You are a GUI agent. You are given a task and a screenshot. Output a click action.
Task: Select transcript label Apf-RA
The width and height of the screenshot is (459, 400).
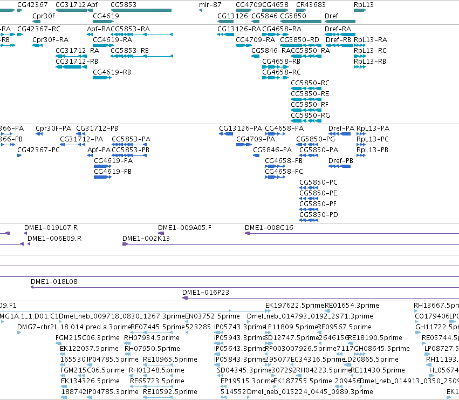pyautogui.click(x=99, y=29)
